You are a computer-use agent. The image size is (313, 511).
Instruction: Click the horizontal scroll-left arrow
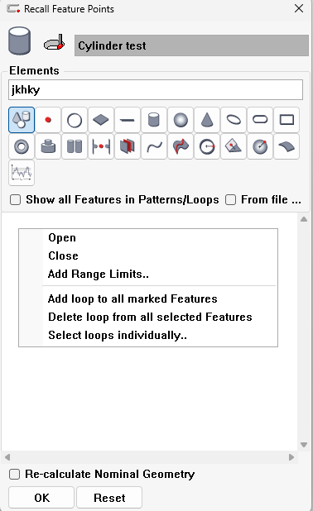click(7, 457)
